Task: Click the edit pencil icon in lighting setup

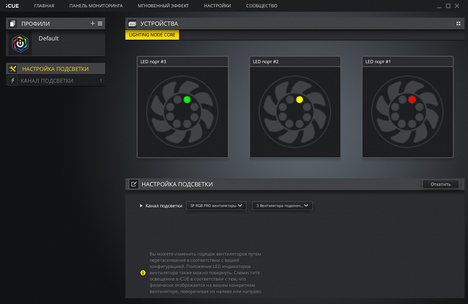Action: 133,184
